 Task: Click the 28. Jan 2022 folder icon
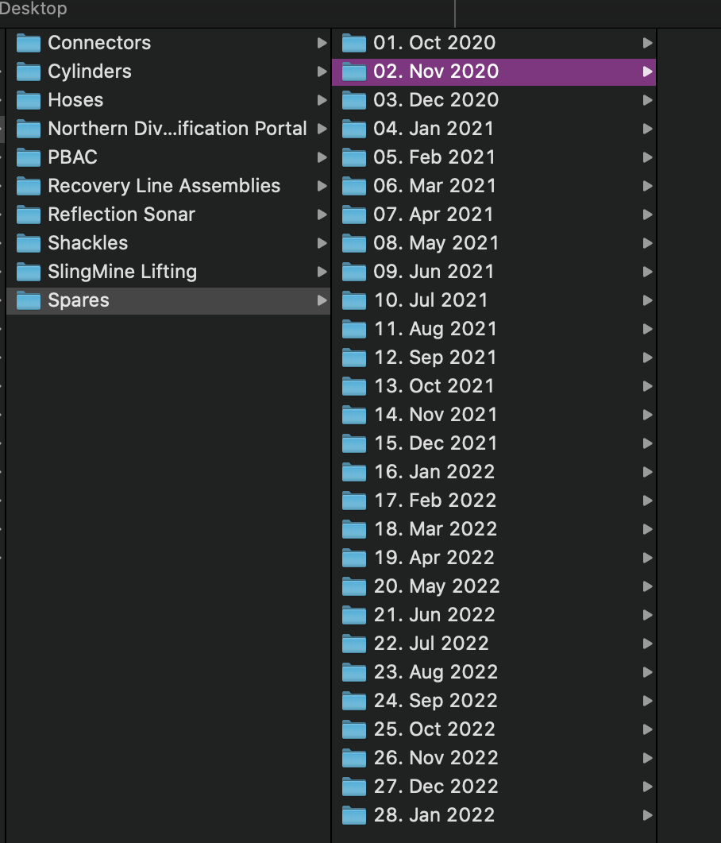(354, 815)
